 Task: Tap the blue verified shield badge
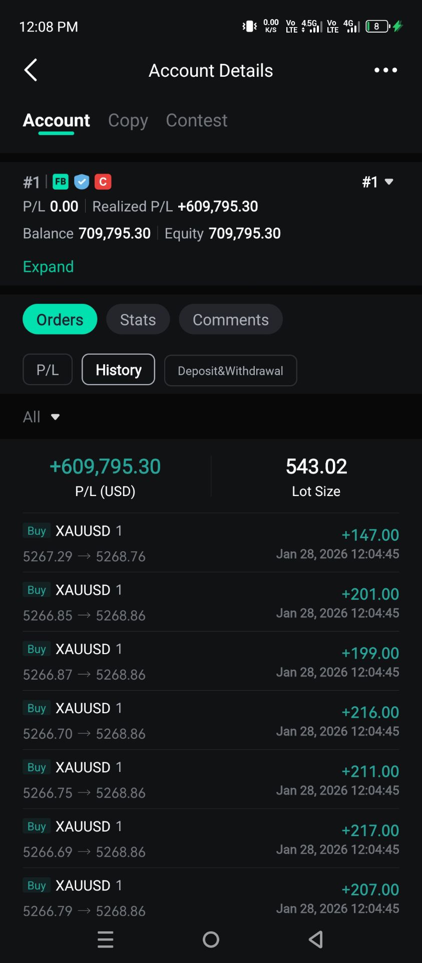pos(82,182)
